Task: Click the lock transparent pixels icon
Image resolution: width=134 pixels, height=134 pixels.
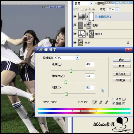Action: 82,9
